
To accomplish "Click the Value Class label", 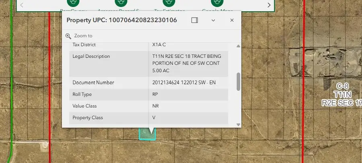I will pos(84,106).
